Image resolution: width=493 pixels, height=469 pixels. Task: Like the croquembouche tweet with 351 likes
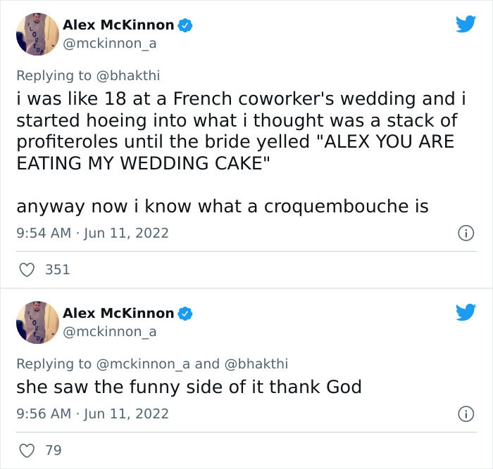27,269
